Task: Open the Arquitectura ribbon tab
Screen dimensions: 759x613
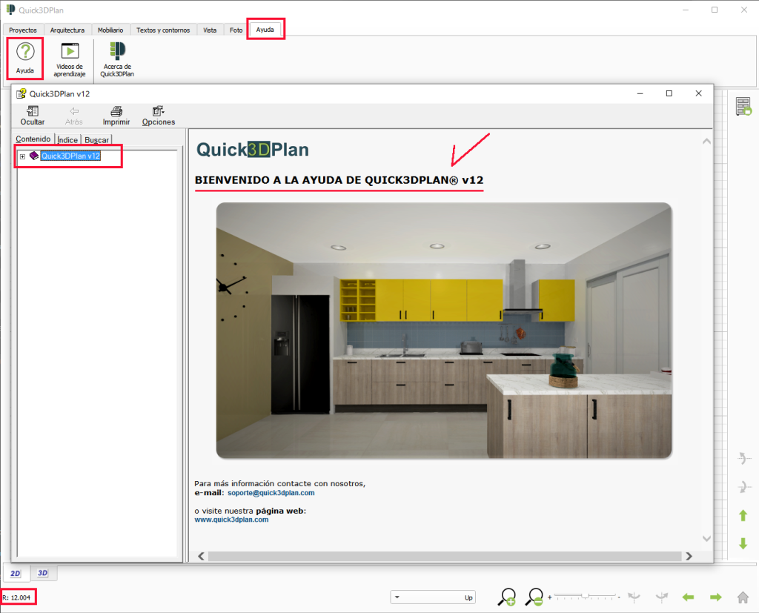Action: 67,30
